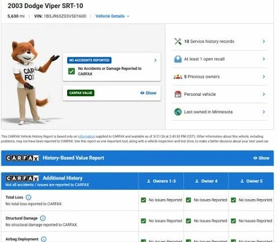Click the globe icon for Minnesota
Screen dimensions: 277x242
click(x=178, y=112)
